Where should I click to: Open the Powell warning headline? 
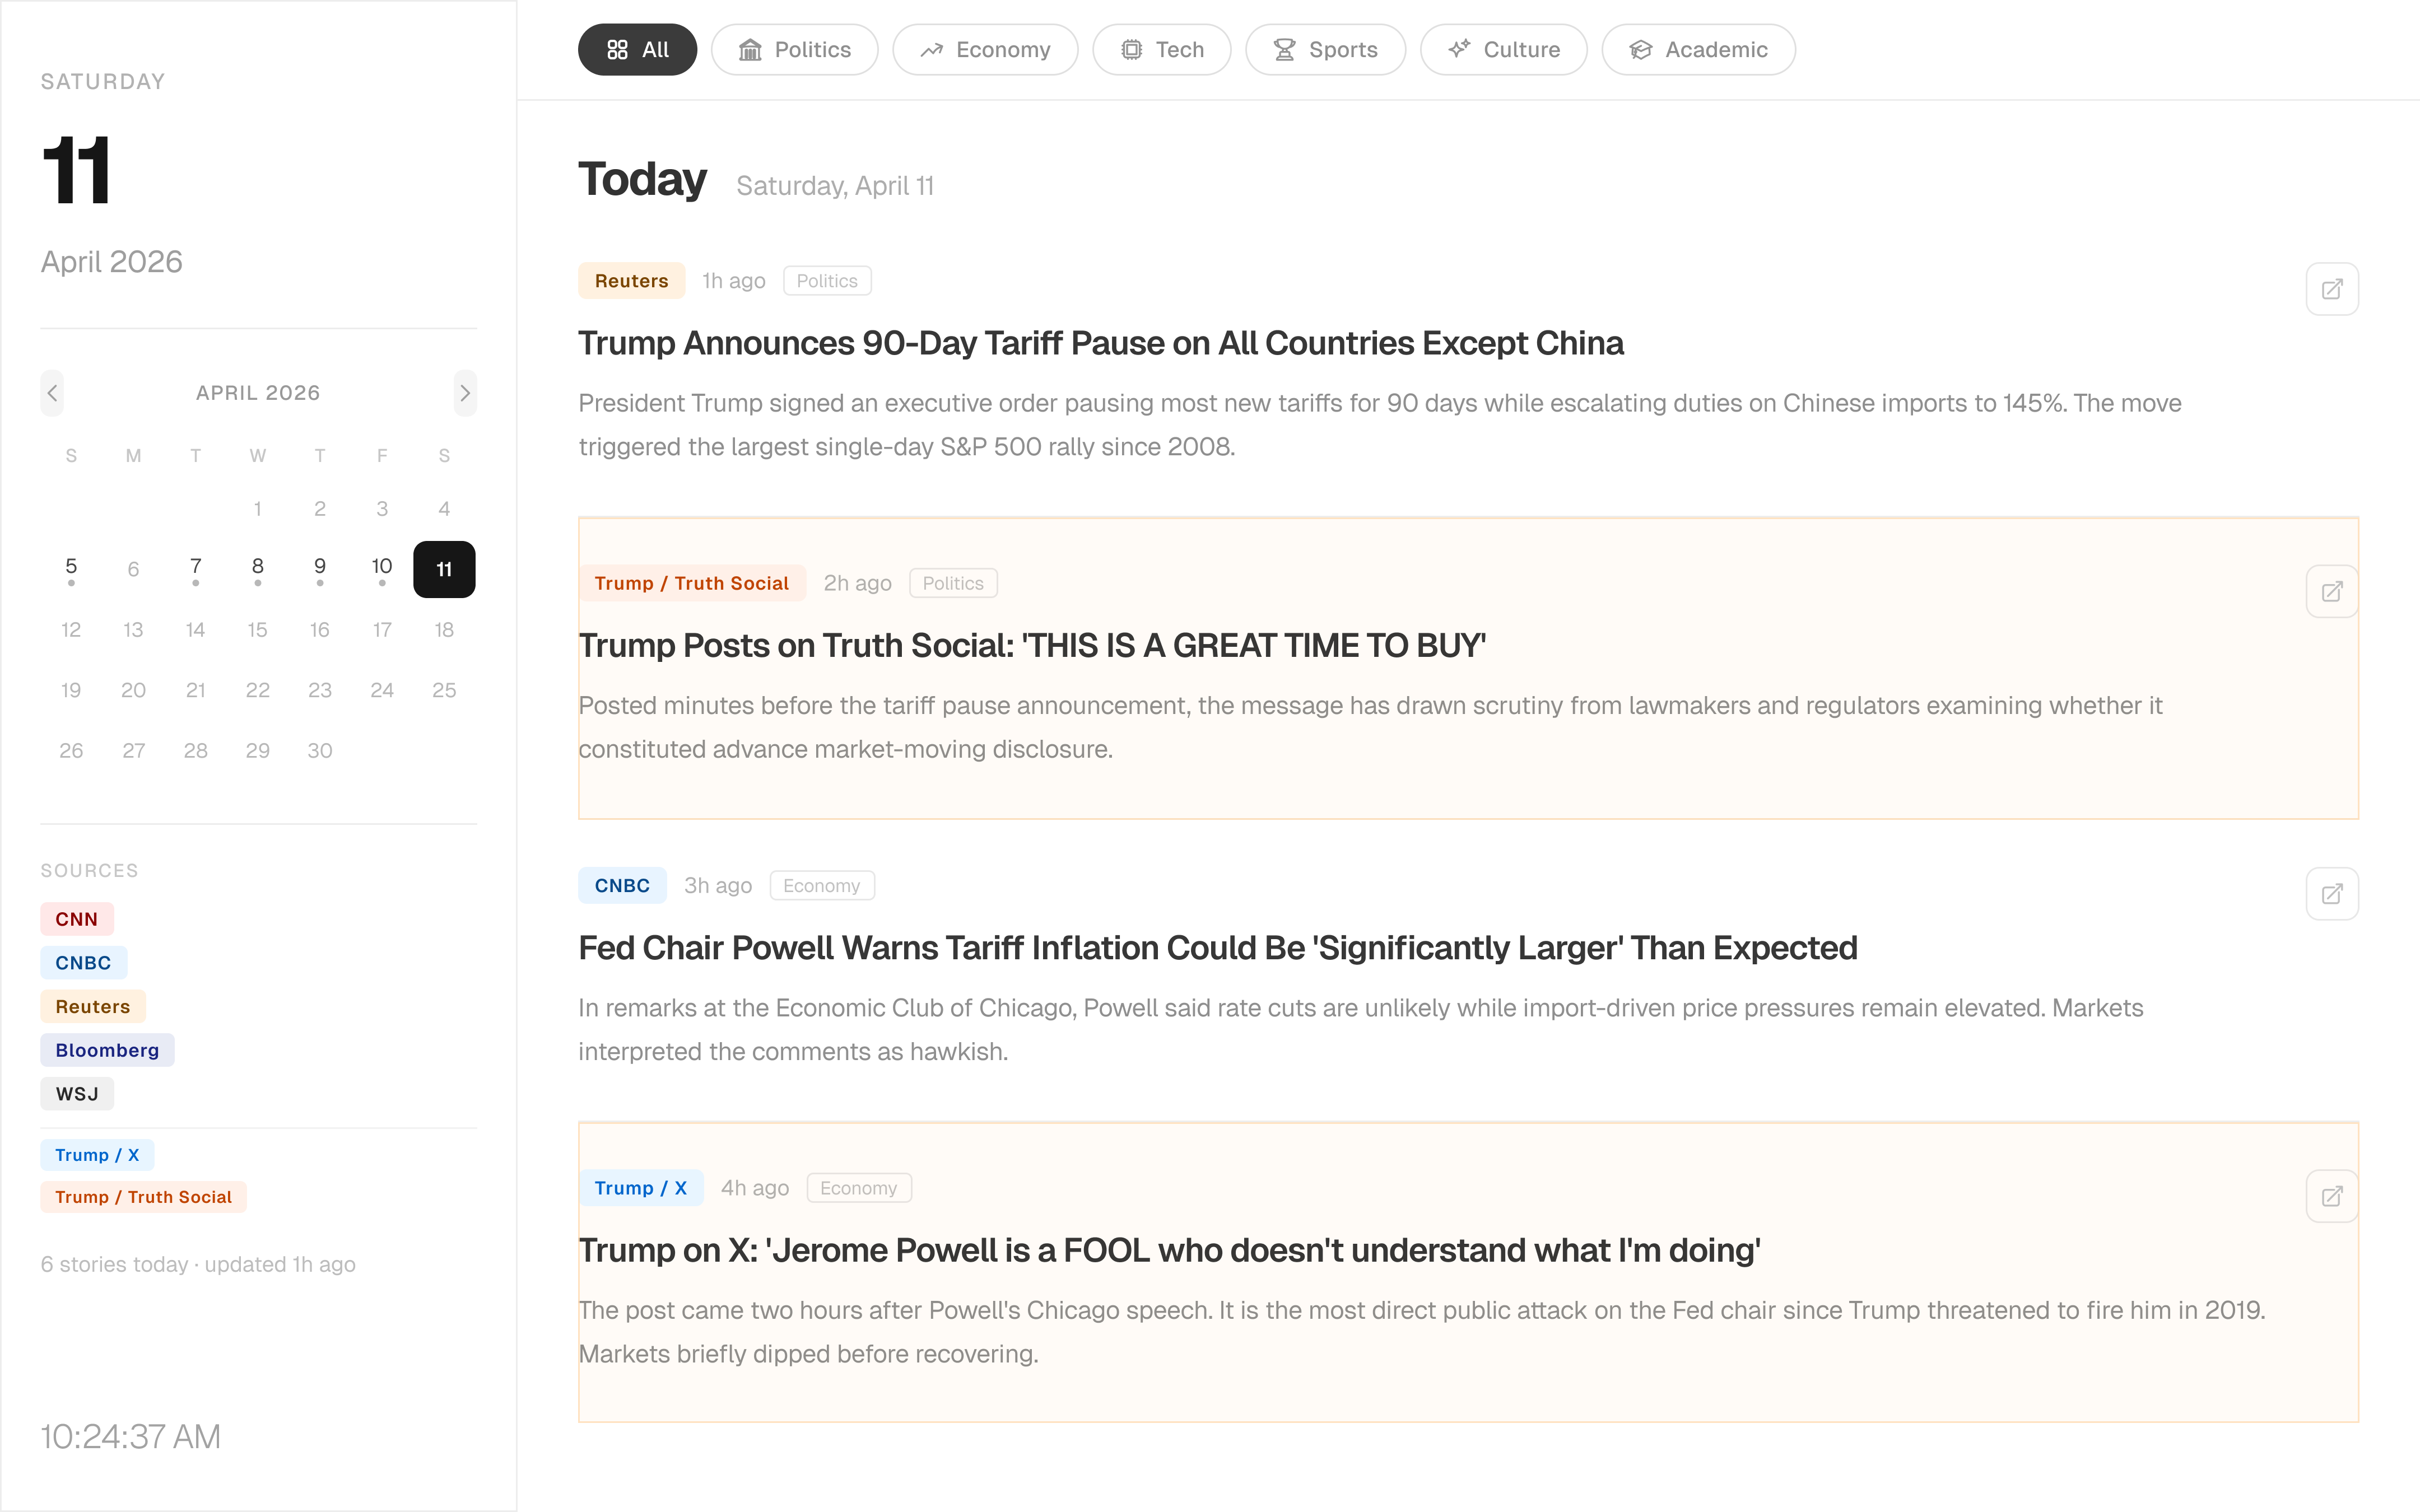pyautogui.click(x=1217, y=948)
